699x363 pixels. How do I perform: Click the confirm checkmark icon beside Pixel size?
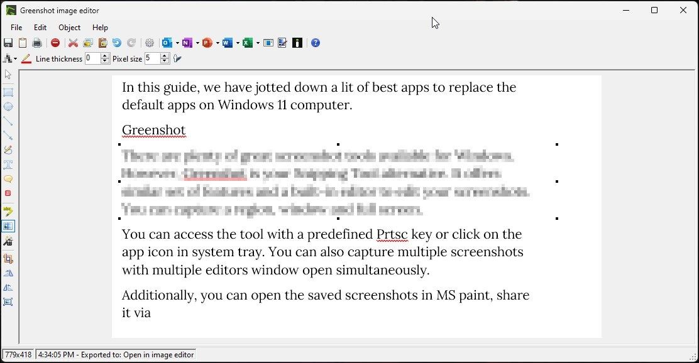pyautogui.click(x=177, y=58)
